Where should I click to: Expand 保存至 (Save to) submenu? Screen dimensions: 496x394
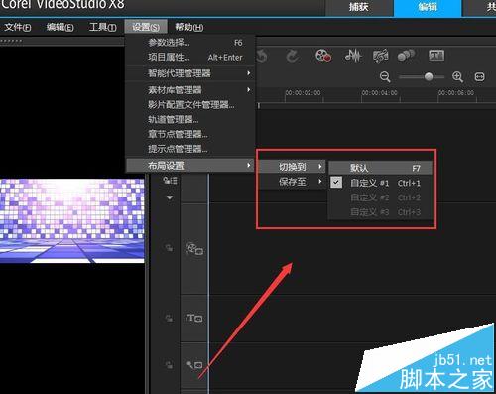pos(293,182)
